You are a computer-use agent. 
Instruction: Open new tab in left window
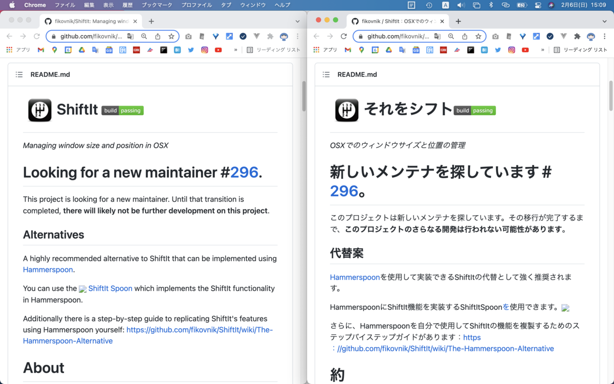pyautogui.click(x=151, y=22)
